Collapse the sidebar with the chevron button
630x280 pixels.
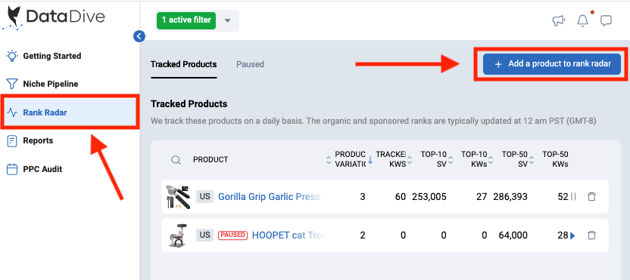point(139,36)
